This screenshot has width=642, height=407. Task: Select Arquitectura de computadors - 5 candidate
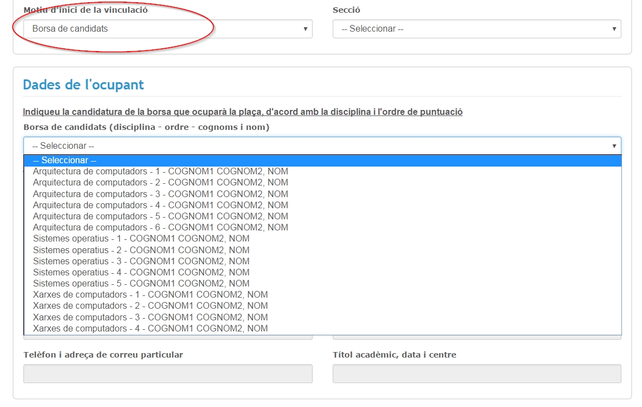160,216
